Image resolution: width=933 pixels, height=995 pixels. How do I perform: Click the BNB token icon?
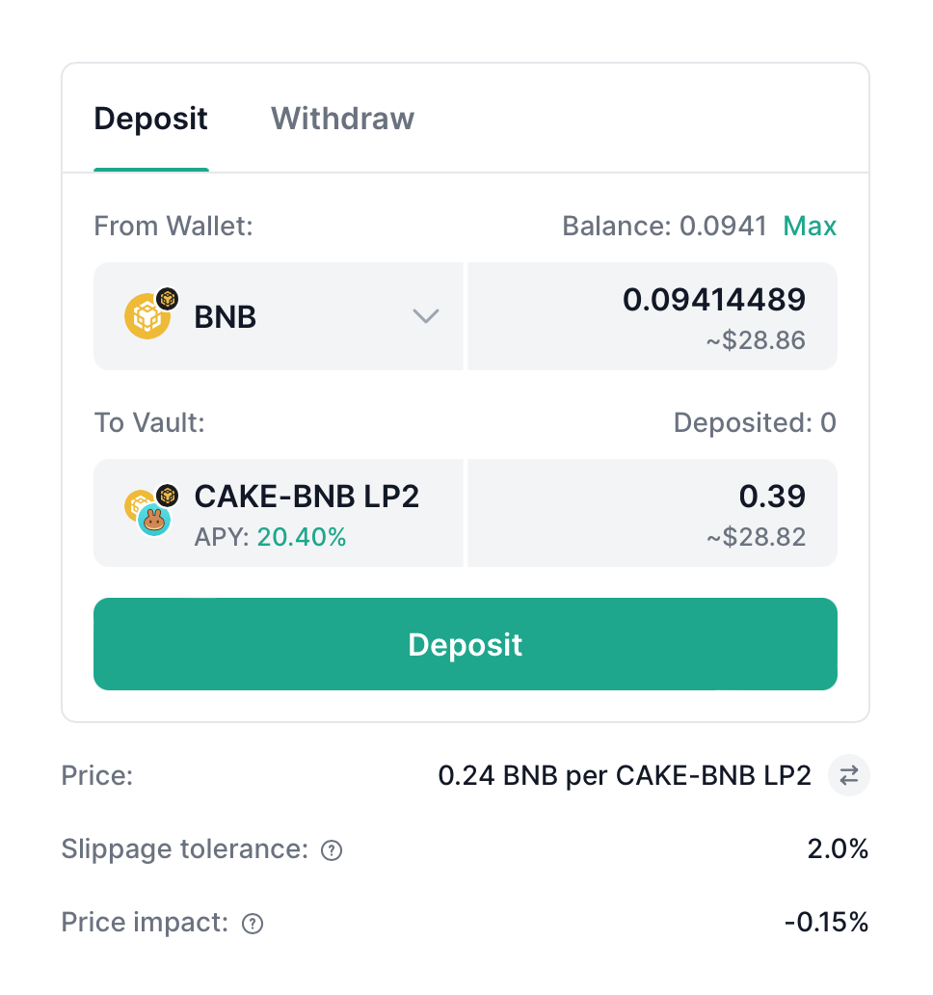pos(150,315)
